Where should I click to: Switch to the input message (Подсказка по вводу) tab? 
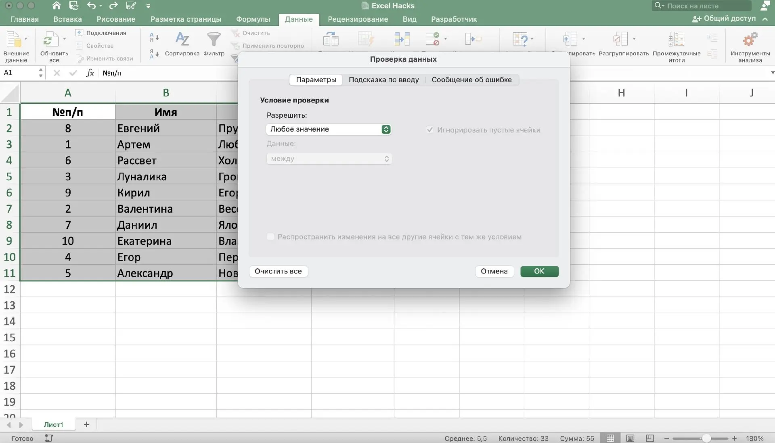pyautogui.click(x=383, y=80)
